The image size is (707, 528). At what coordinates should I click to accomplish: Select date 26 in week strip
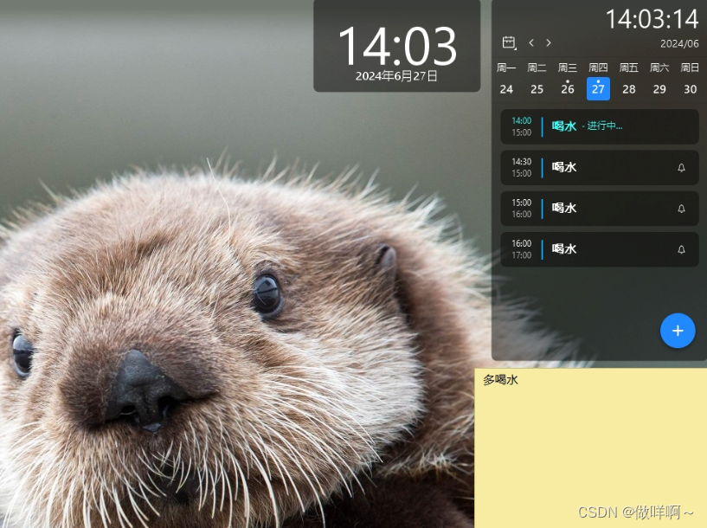[568, 89]
